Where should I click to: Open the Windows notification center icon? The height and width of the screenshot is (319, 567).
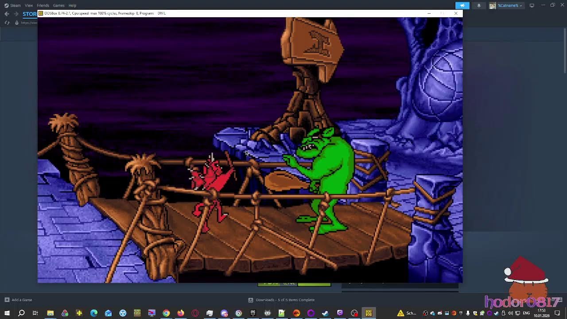557,313
